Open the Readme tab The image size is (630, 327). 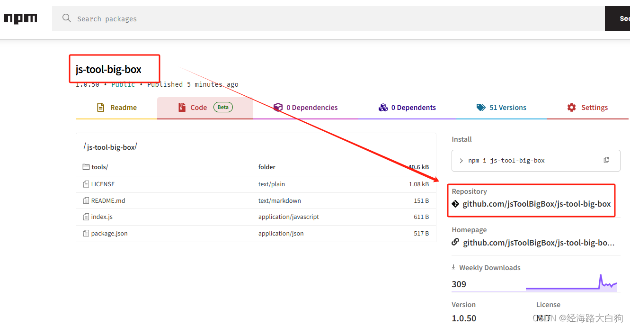pyautogui.click(x=116, y=108)
